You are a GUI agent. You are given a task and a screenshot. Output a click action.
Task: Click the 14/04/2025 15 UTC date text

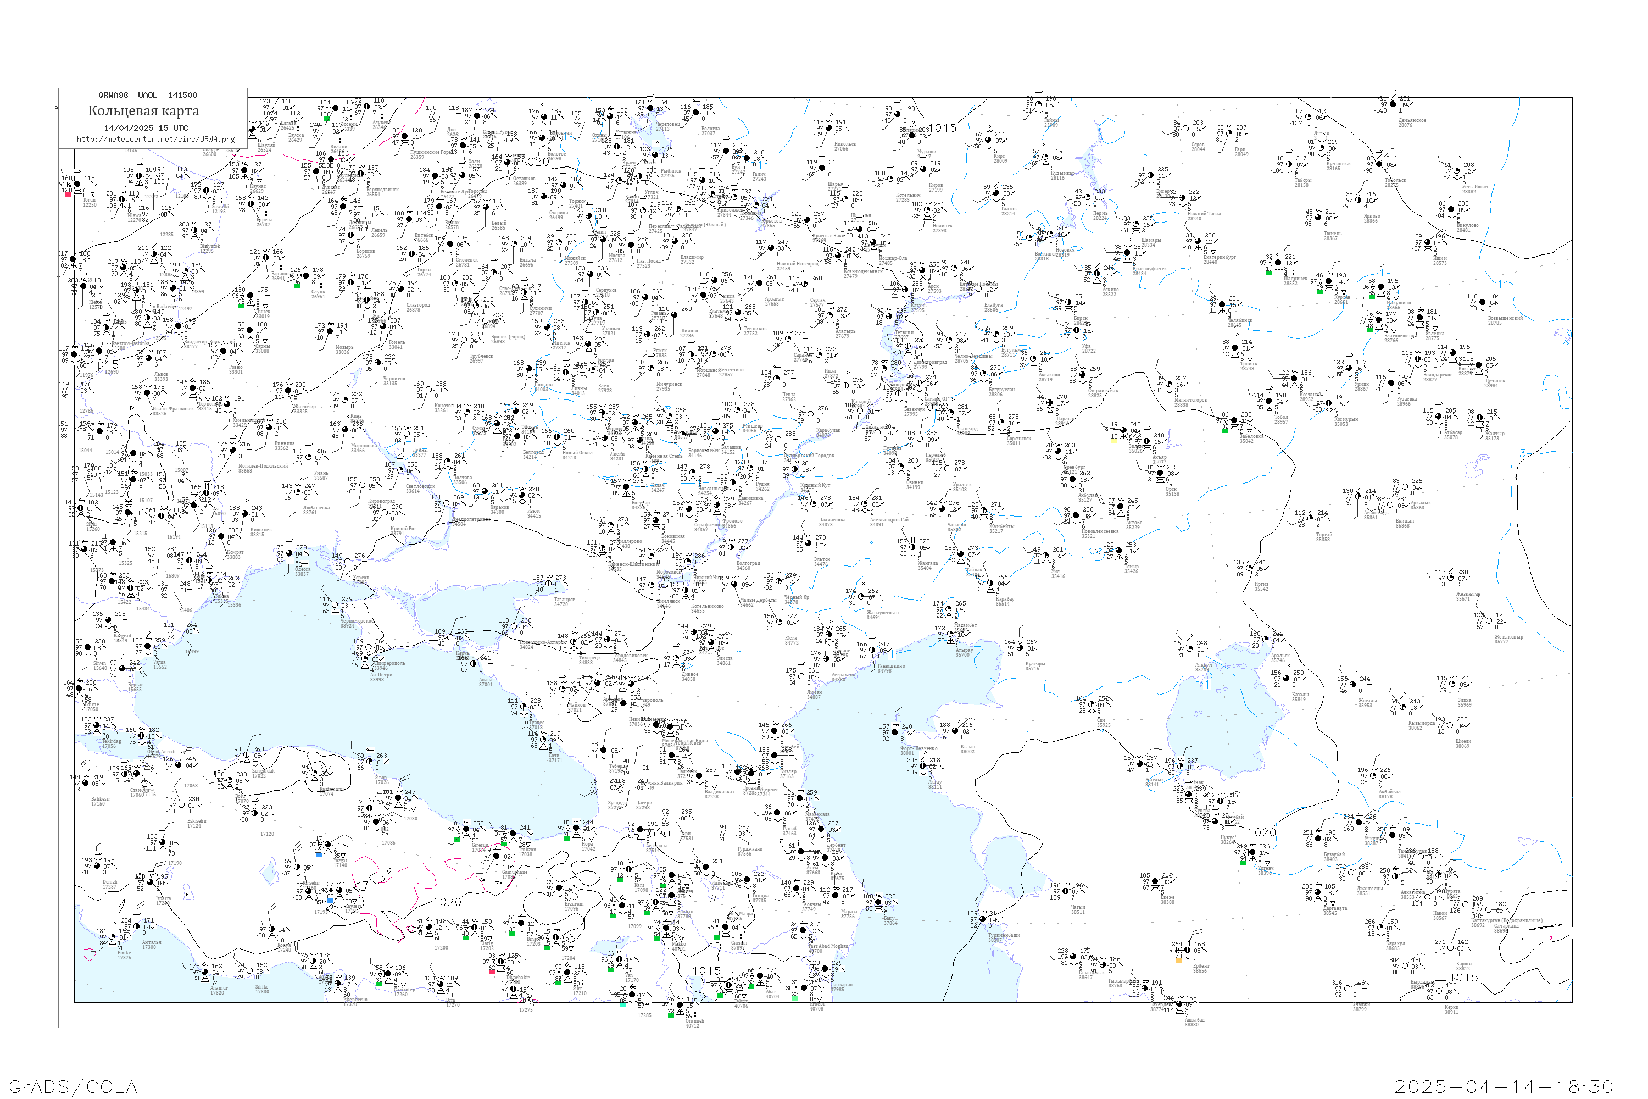coord(146,128)
